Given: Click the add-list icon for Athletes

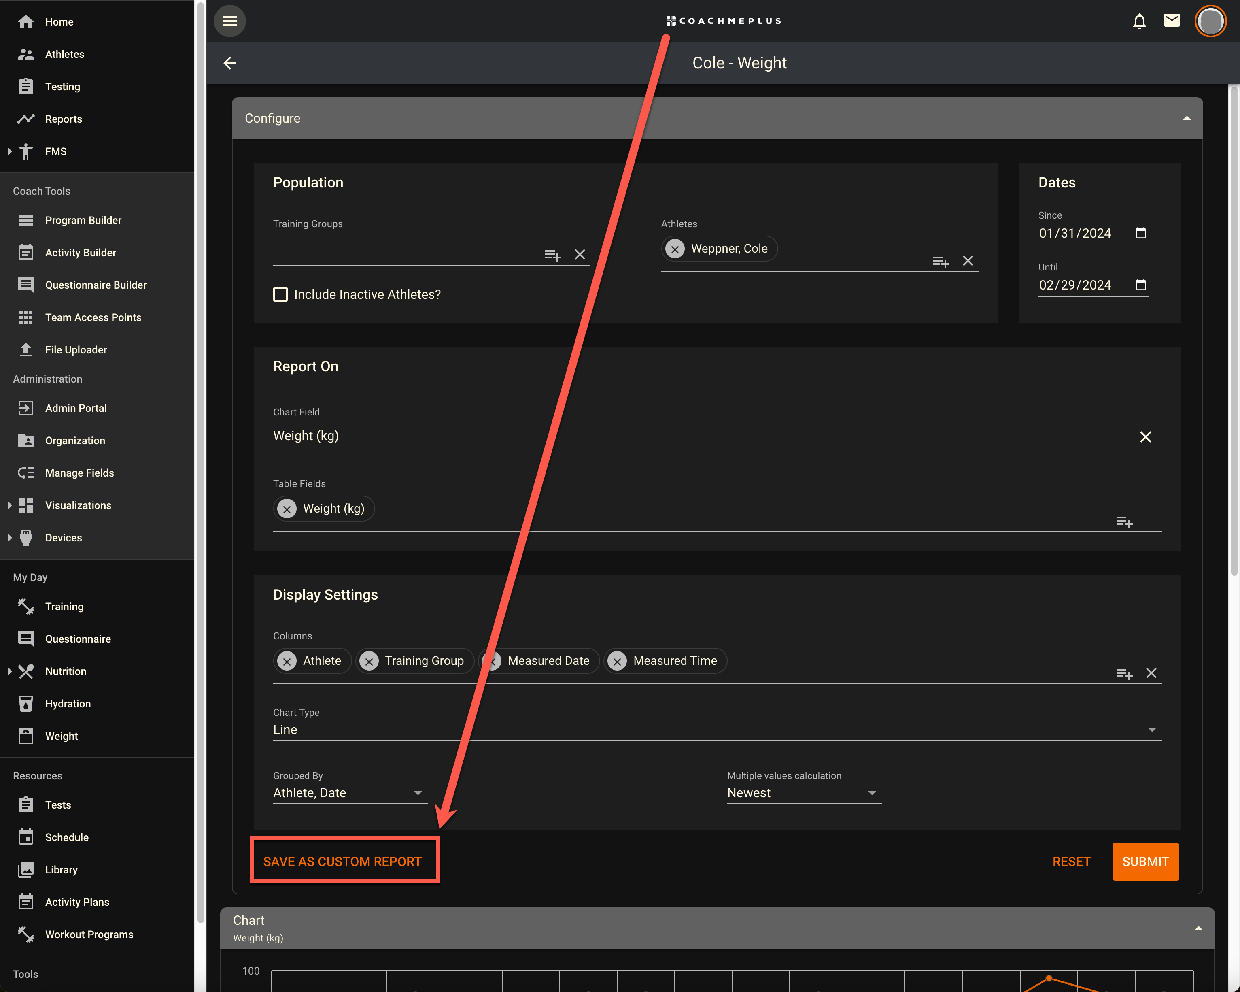Looking at the screenshot, I should pos(941,262).
